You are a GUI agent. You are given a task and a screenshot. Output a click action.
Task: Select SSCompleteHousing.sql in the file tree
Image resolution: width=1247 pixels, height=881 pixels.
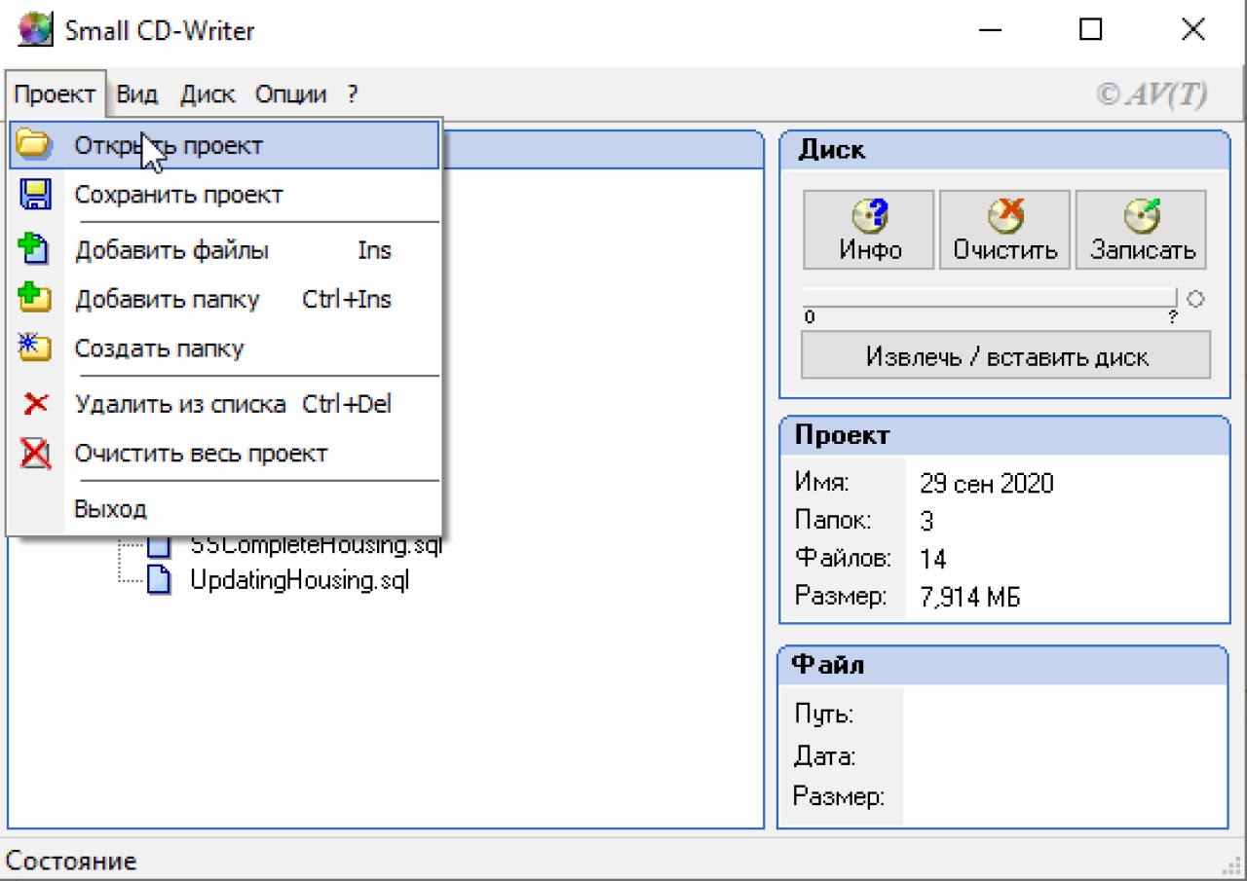[x=316, y=545]
